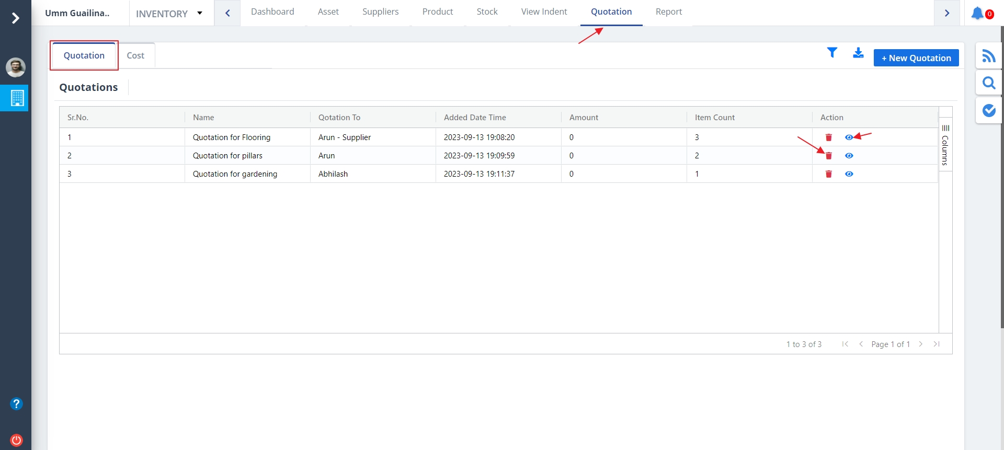Open the INVENTORY module dropdown
Viewport: 1004px width, 450px height.
pos(169,14)
